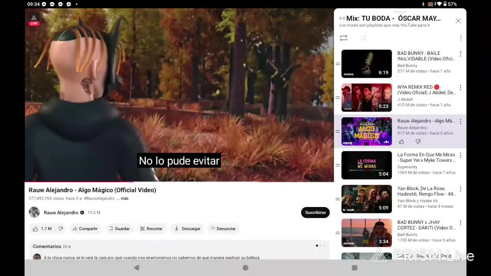Play BAD BUNNY DÁKITI 3:34 thumbnail
This screenshot has width=491, height=276.
367,233
